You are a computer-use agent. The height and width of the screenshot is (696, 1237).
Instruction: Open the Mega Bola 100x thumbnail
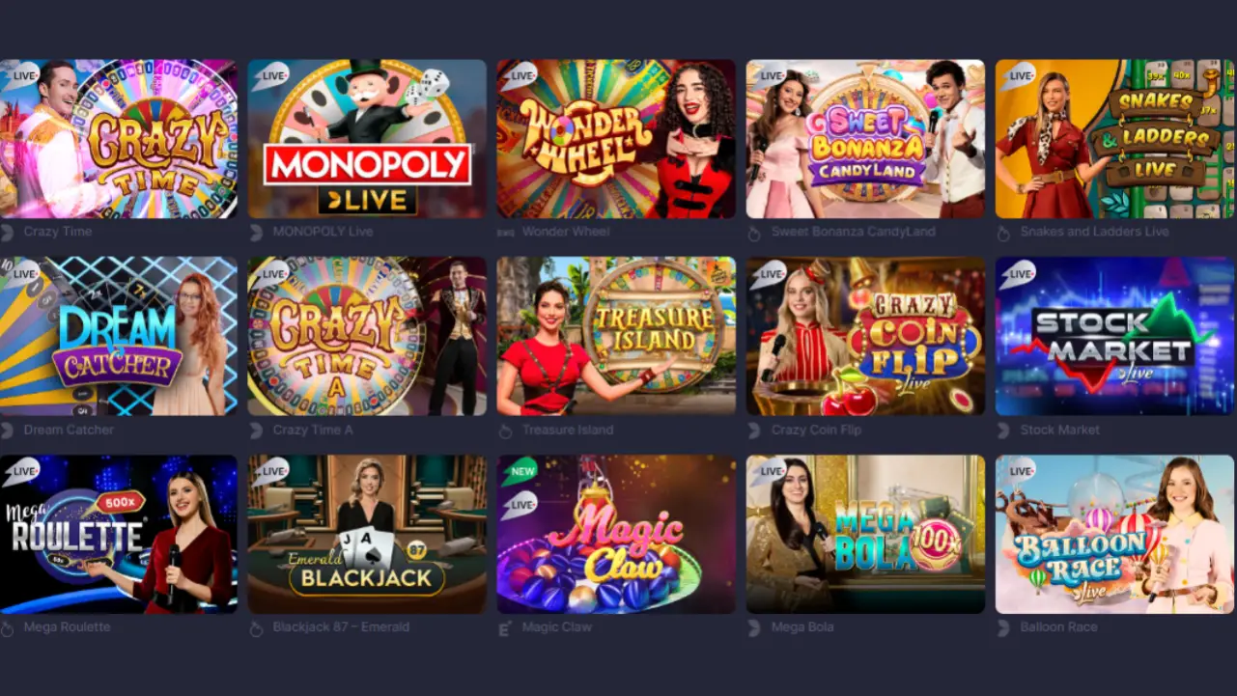865,534
